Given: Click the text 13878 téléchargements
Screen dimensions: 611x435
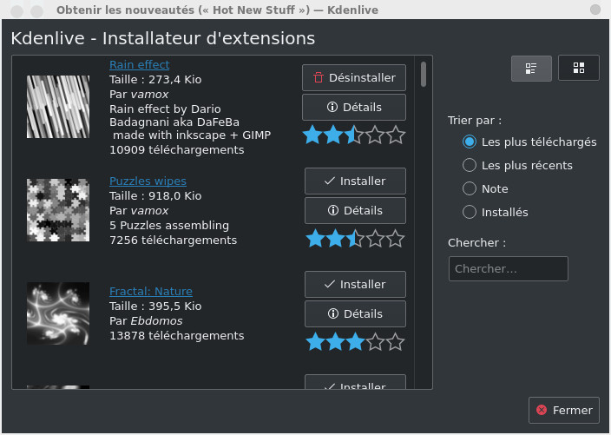Looking at the screenshot, I should coord(177,336).
